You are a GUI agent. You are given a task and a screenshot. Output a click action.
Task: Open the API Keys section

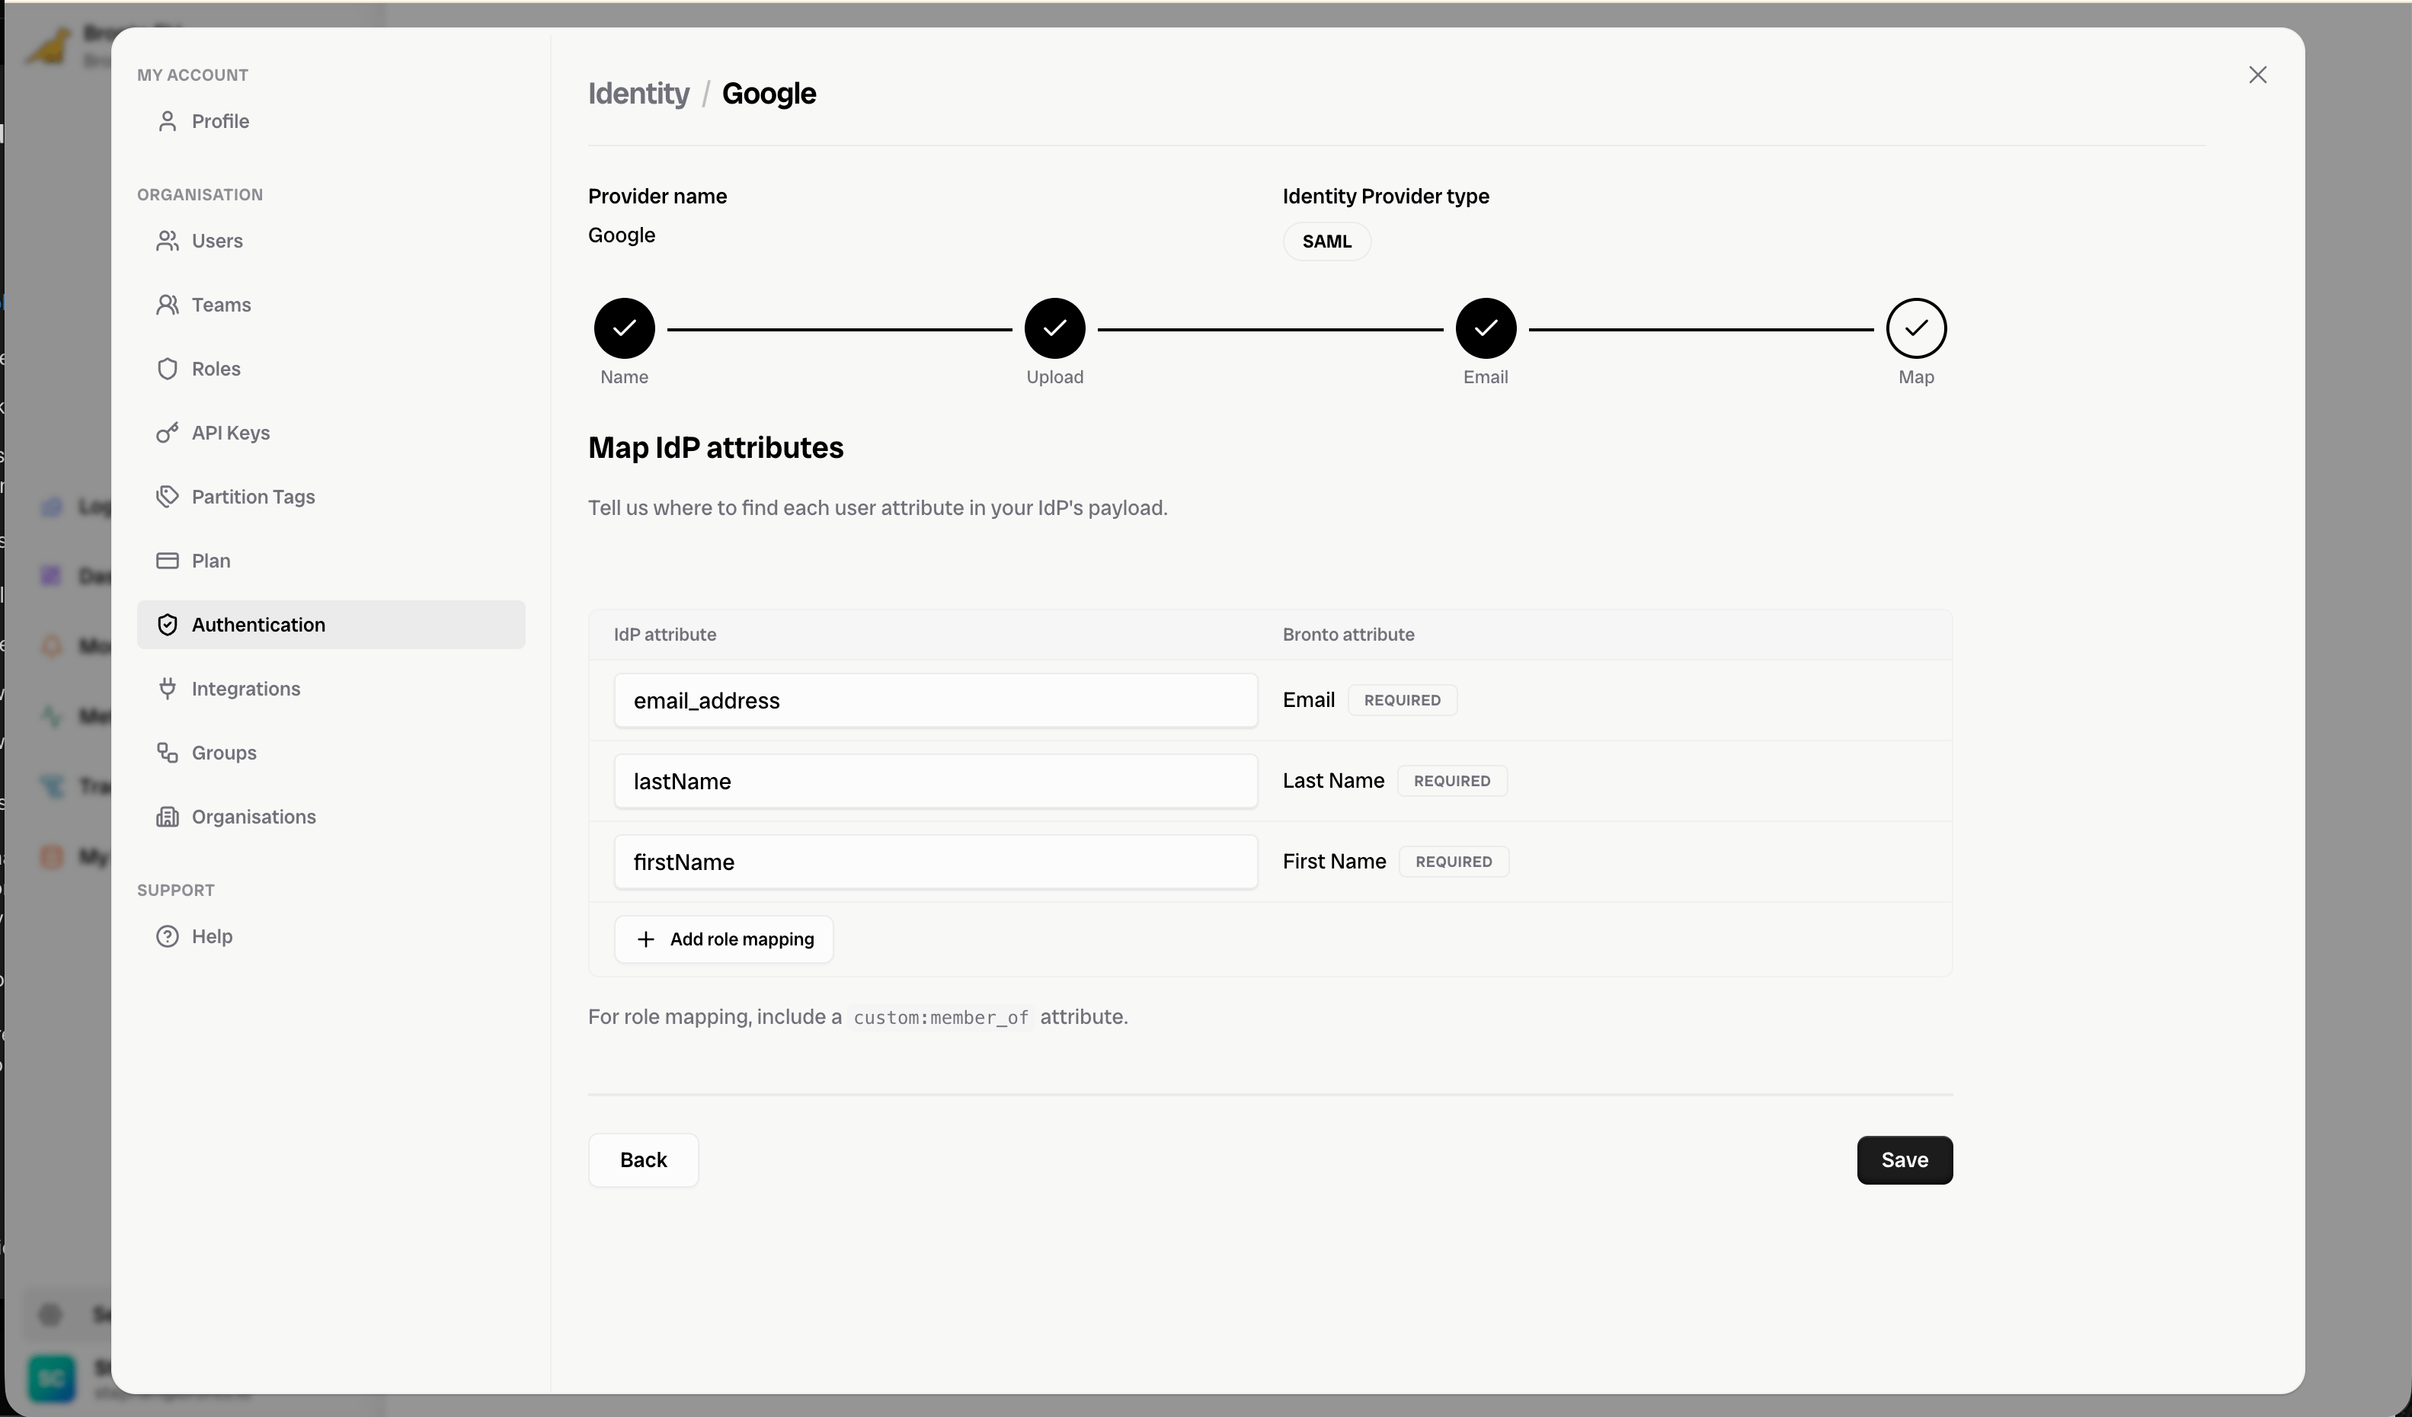pyautogui.click(x=331, y=433)
